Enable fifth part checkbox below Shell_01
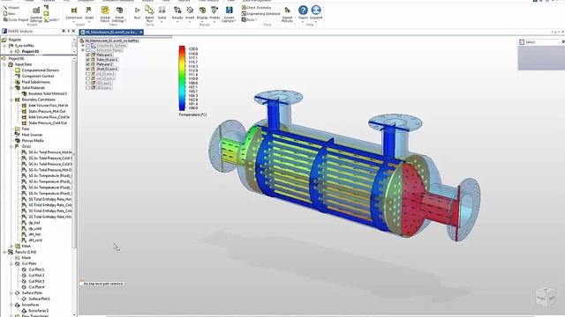 [x=88, y=74]
